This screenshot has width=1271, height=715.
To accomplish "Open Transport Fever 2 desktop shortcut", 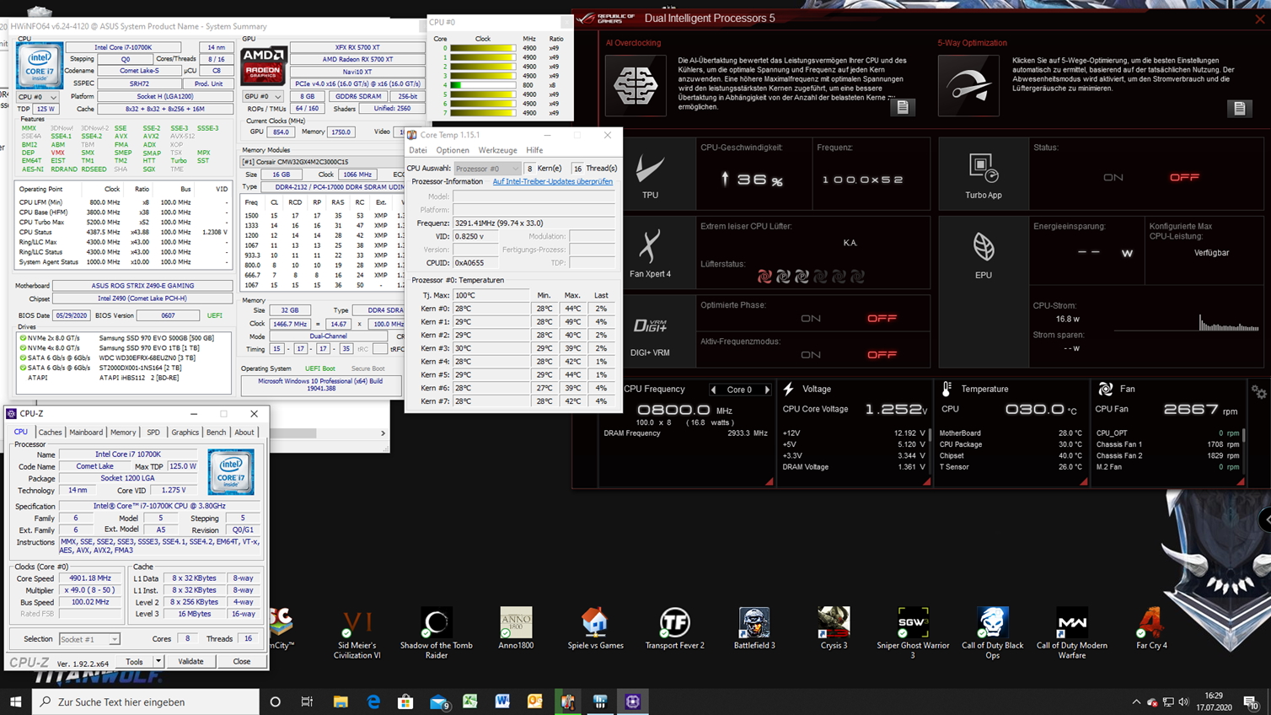I will 674,628.
